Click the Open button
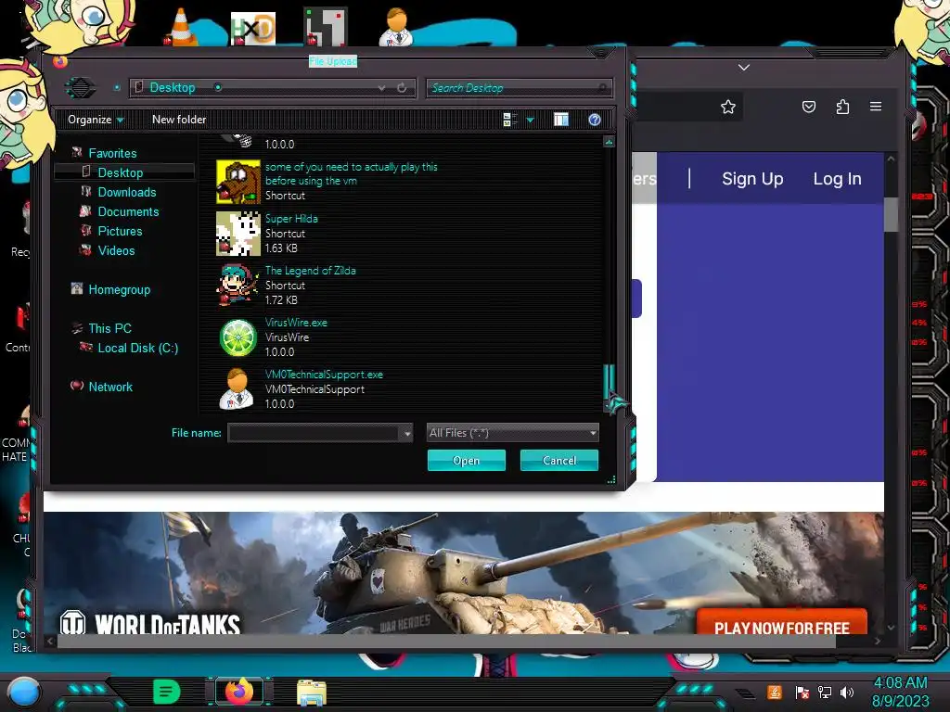 [x=466, y=460]
